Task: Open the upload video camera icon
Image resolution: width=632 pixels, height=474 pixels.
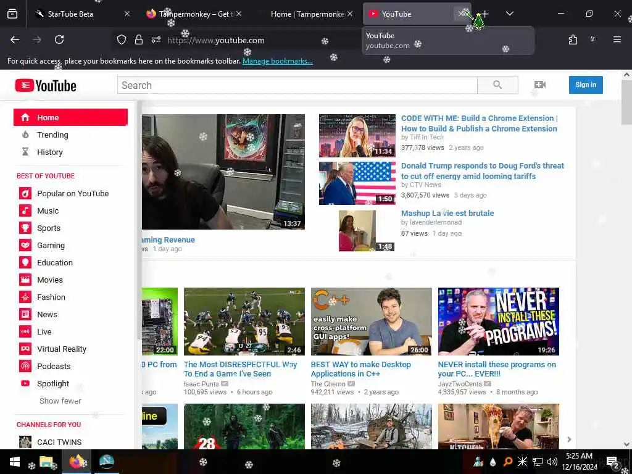Action: coord(539,85)
